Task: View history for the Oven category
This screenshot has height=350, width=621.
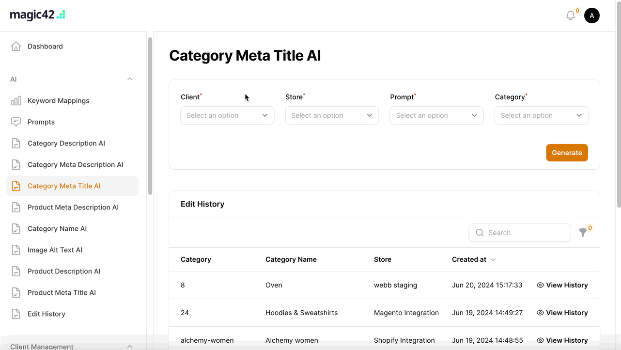Action: point(562,285)
